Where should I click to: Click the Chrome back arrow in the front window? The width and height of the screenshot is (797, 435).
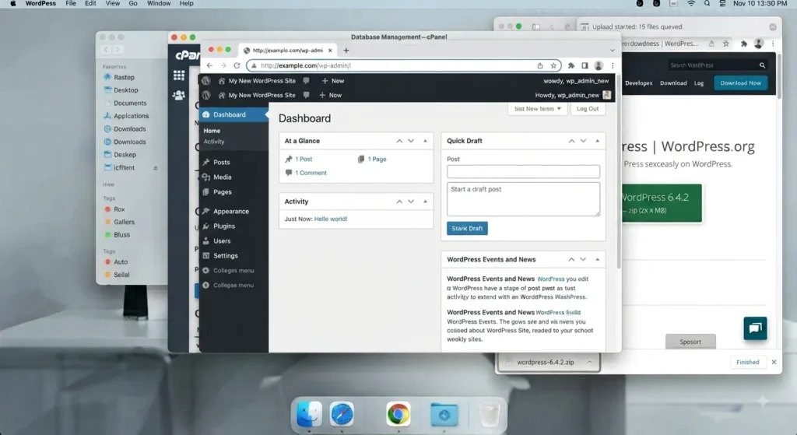[x=209, y=65]
